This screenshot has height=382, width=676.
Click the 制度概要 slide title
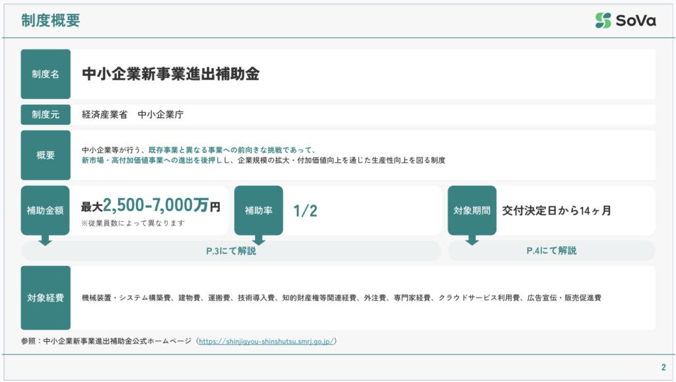(50, 20)
